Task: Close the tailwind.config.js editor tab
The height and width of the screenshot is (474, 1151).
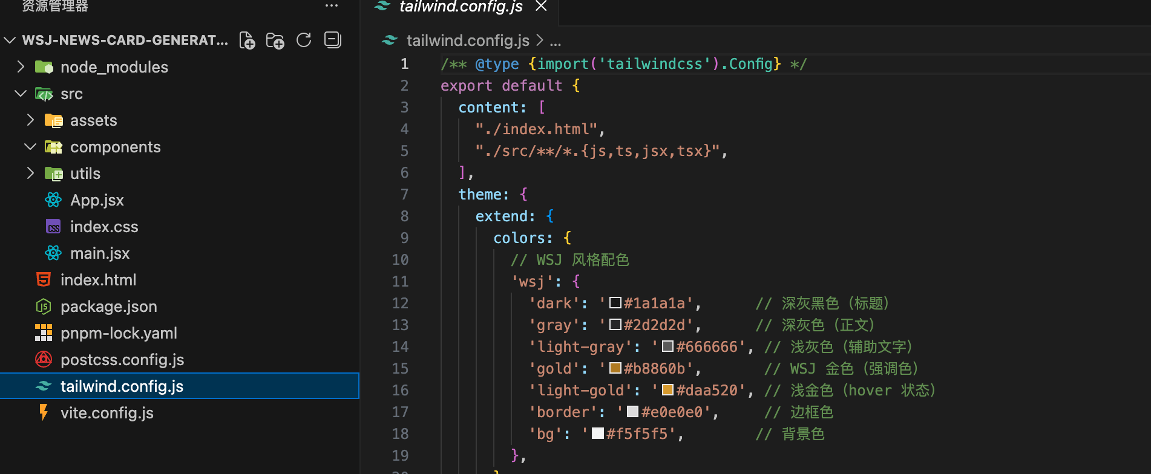Action: pyautogui.click(x=541, y=6)
